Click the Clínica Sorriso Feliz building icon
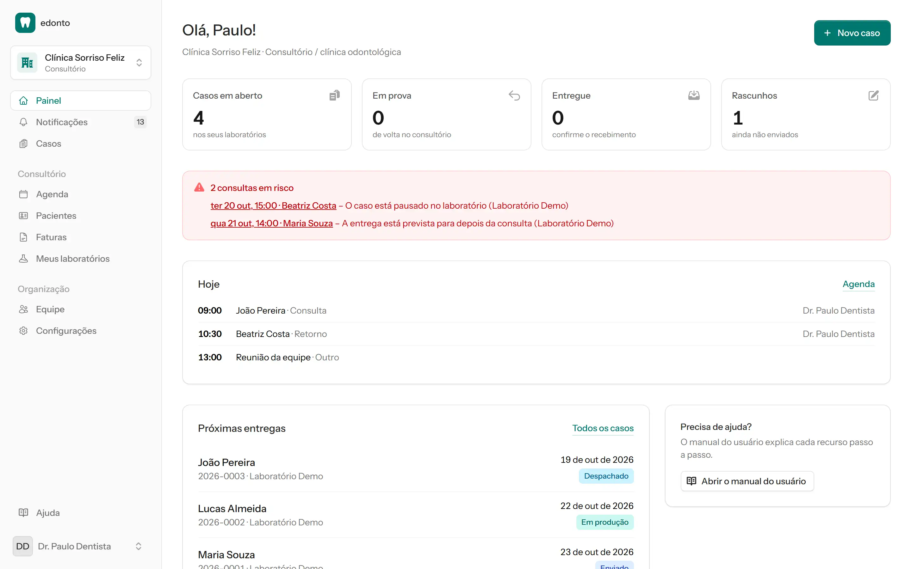 click(x=27, y=63)
